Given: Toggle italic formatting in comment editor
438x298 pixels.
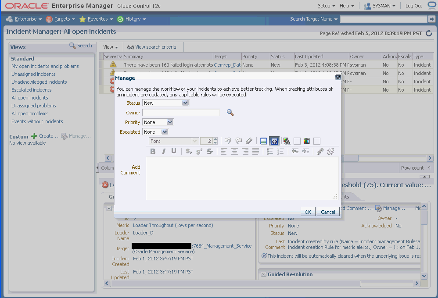Looking at the screenshot, I should pyautogui.click(x=163, y=152).
